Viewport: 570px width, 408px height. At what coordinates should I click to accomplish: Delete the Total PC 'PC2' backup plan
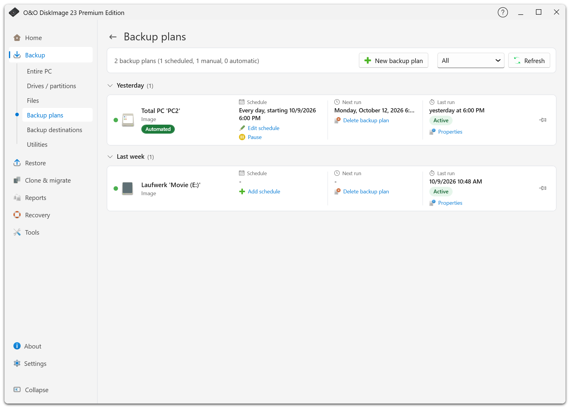[362, 120]
